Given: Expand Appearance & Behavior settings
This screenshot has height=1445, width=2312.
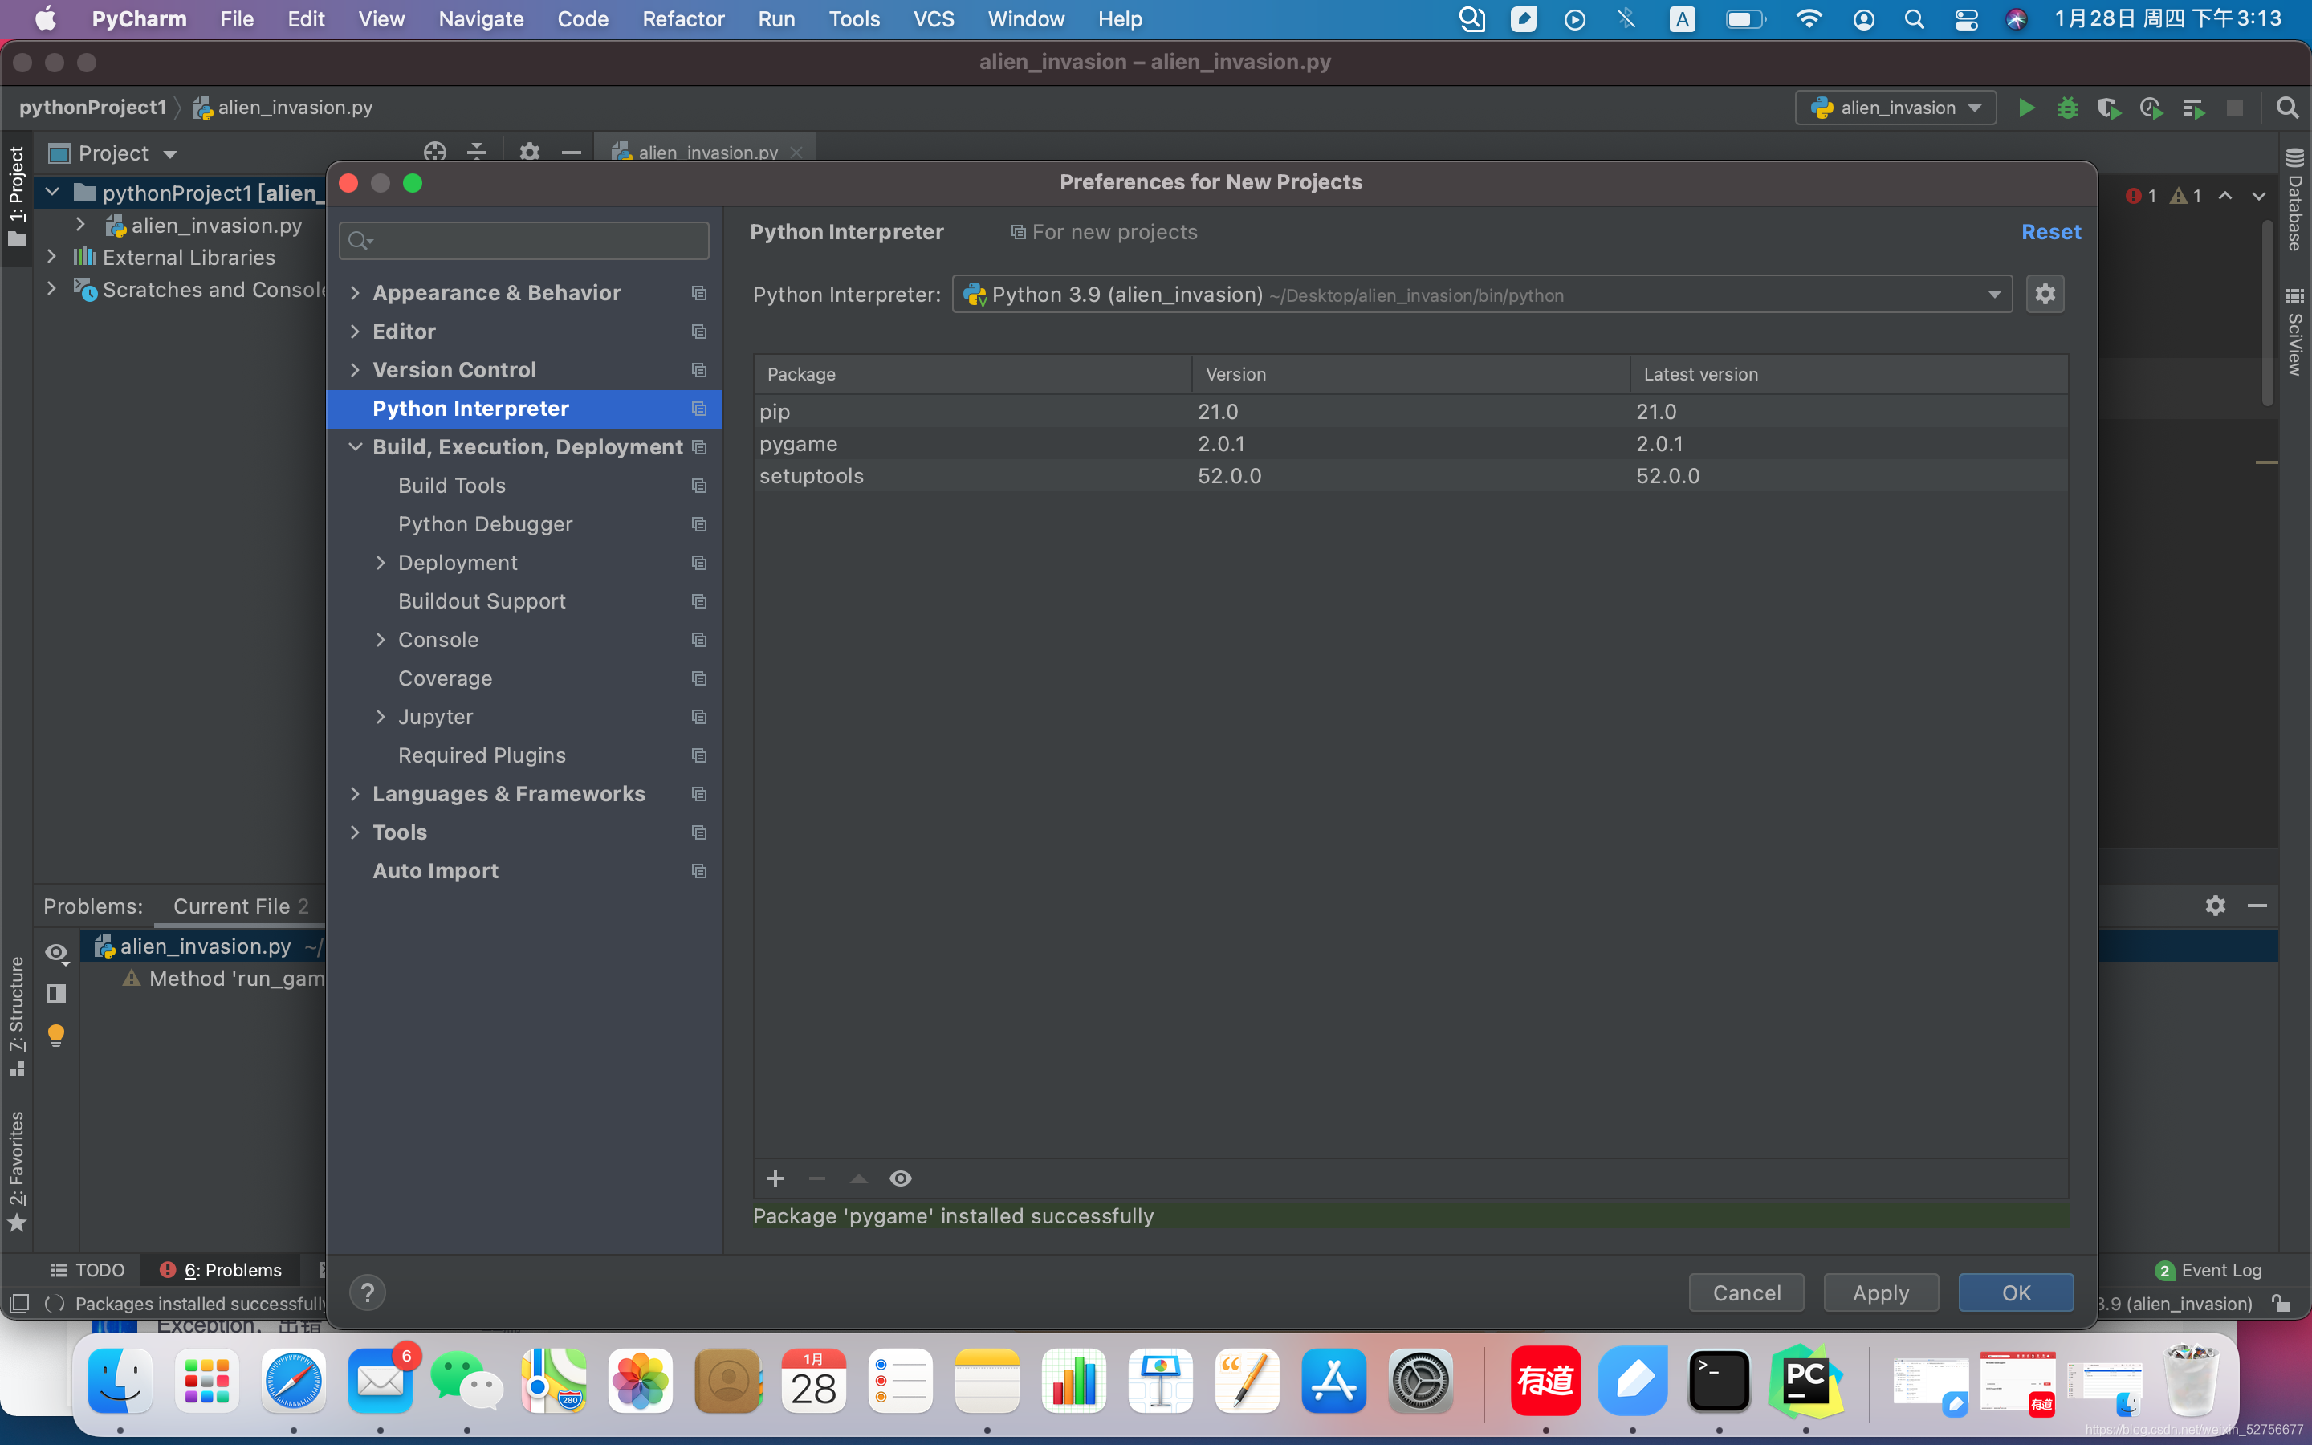Looking at the screenshot, I should [356, 292].
